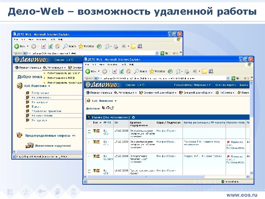Click the red-cross icon next to Действия
This screenshot has width=265, height=199.
(x=112, y=108)
